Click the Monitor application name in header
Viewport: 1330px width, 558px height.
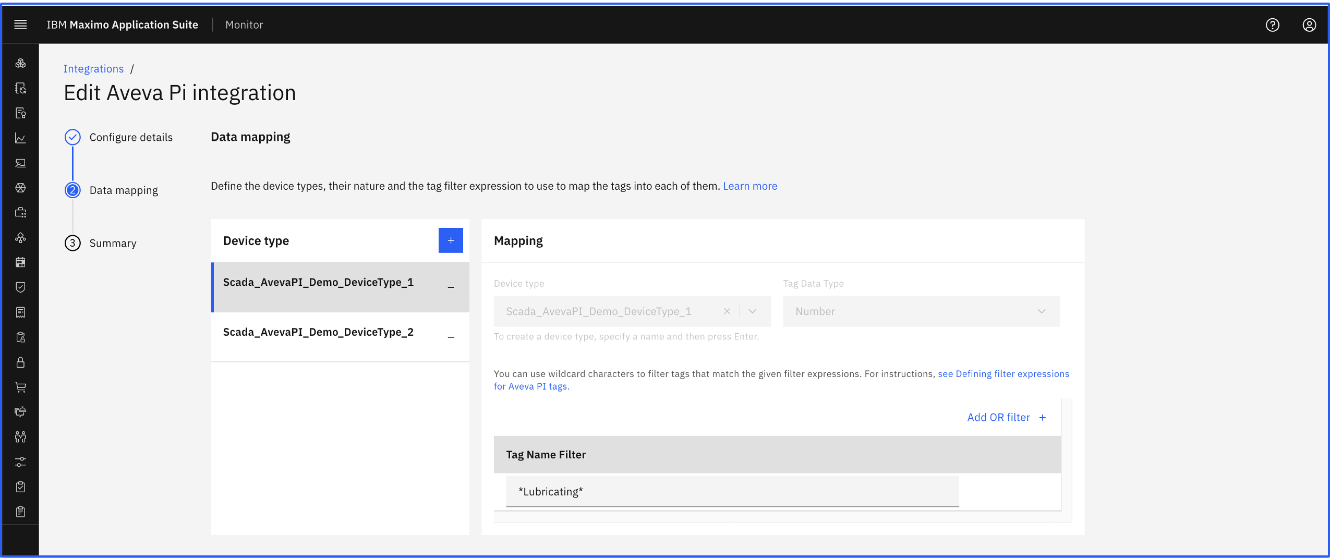(244, 25)
